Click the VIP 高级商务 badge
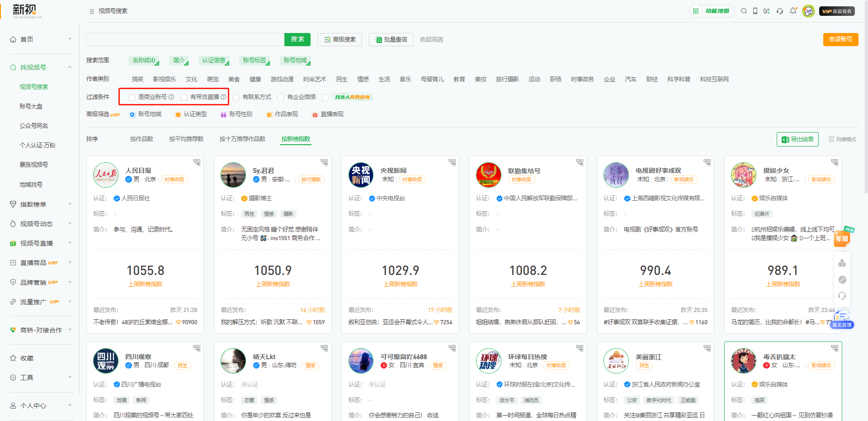868x421 pixels. [x=837, y=11]
